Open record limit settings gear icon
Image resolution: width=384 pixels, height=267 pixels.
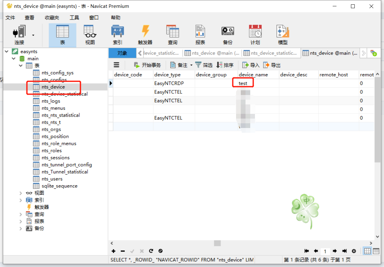click(354, 251)
